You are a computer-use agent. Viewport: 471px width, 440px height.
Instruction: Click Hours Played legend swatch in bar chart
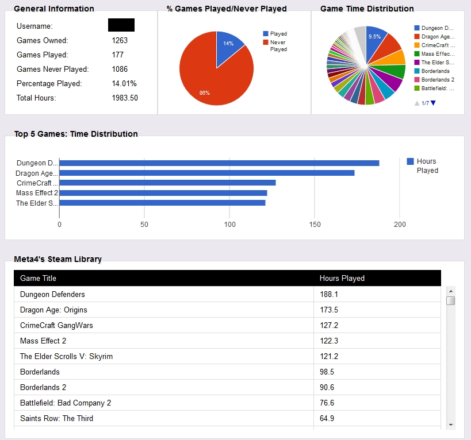[x=410, y=161]
